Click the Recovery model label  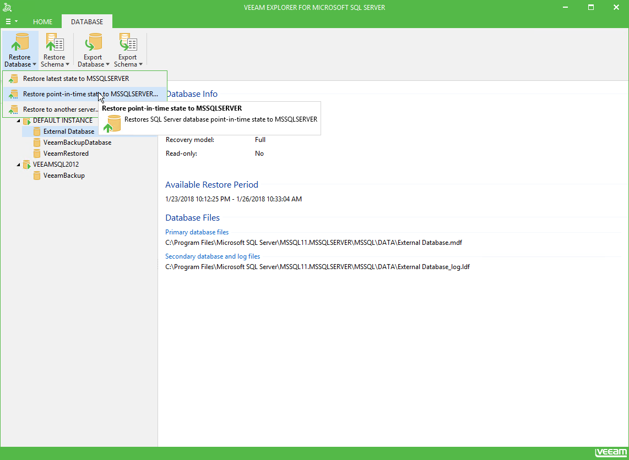pos(190,140)
